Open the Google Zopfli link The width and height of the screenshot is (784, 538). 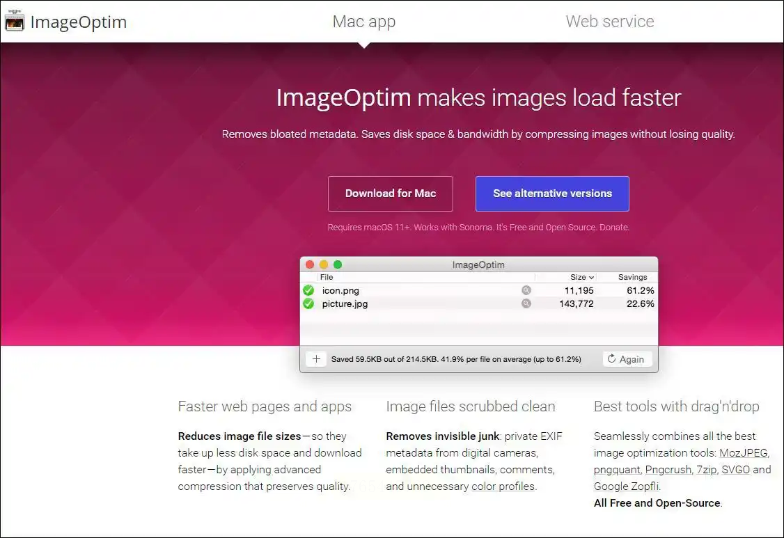pos(627,486)
